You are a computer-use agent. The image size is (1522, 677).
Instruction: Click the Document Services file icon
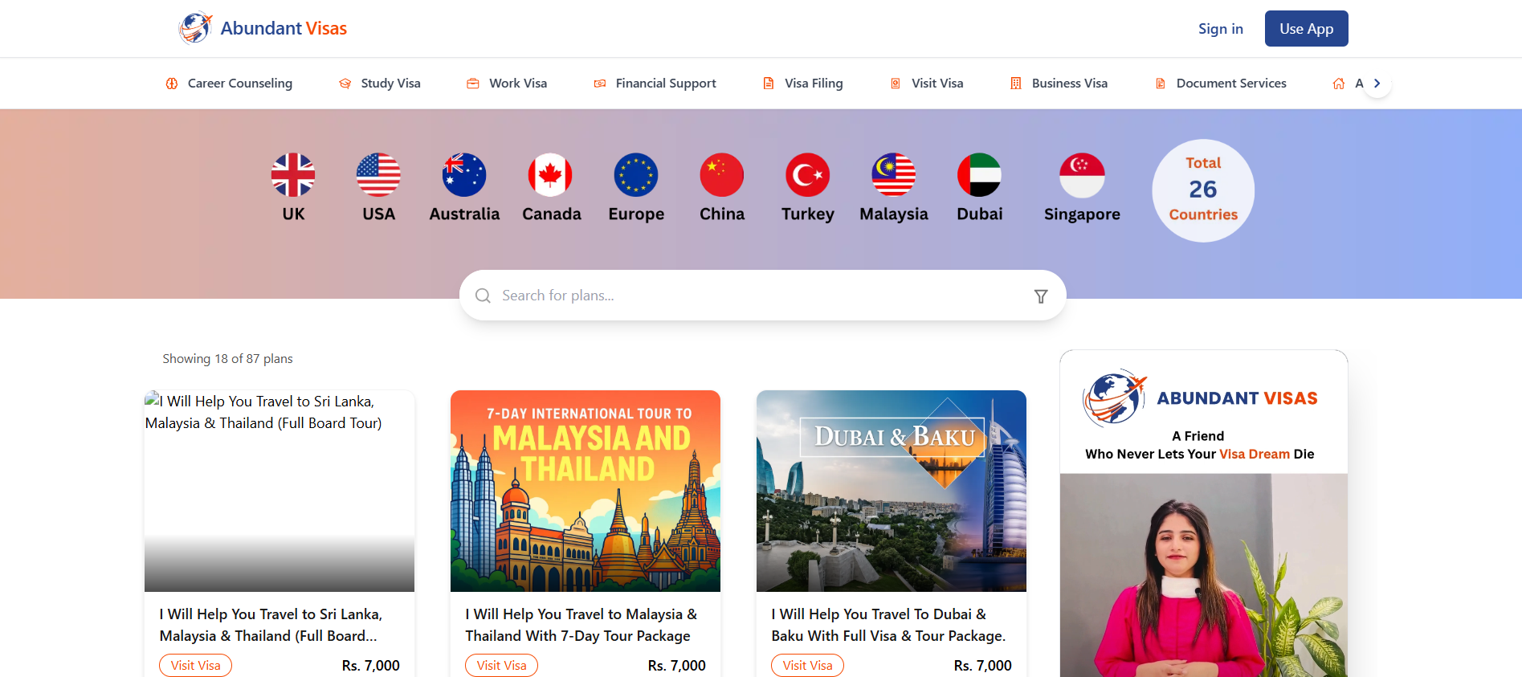(1161, 84)
